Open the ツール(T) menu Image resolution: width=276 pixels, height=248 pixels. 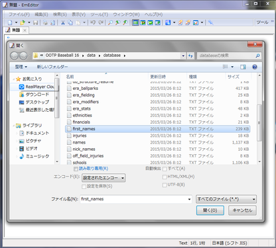[x=100, y=15]
